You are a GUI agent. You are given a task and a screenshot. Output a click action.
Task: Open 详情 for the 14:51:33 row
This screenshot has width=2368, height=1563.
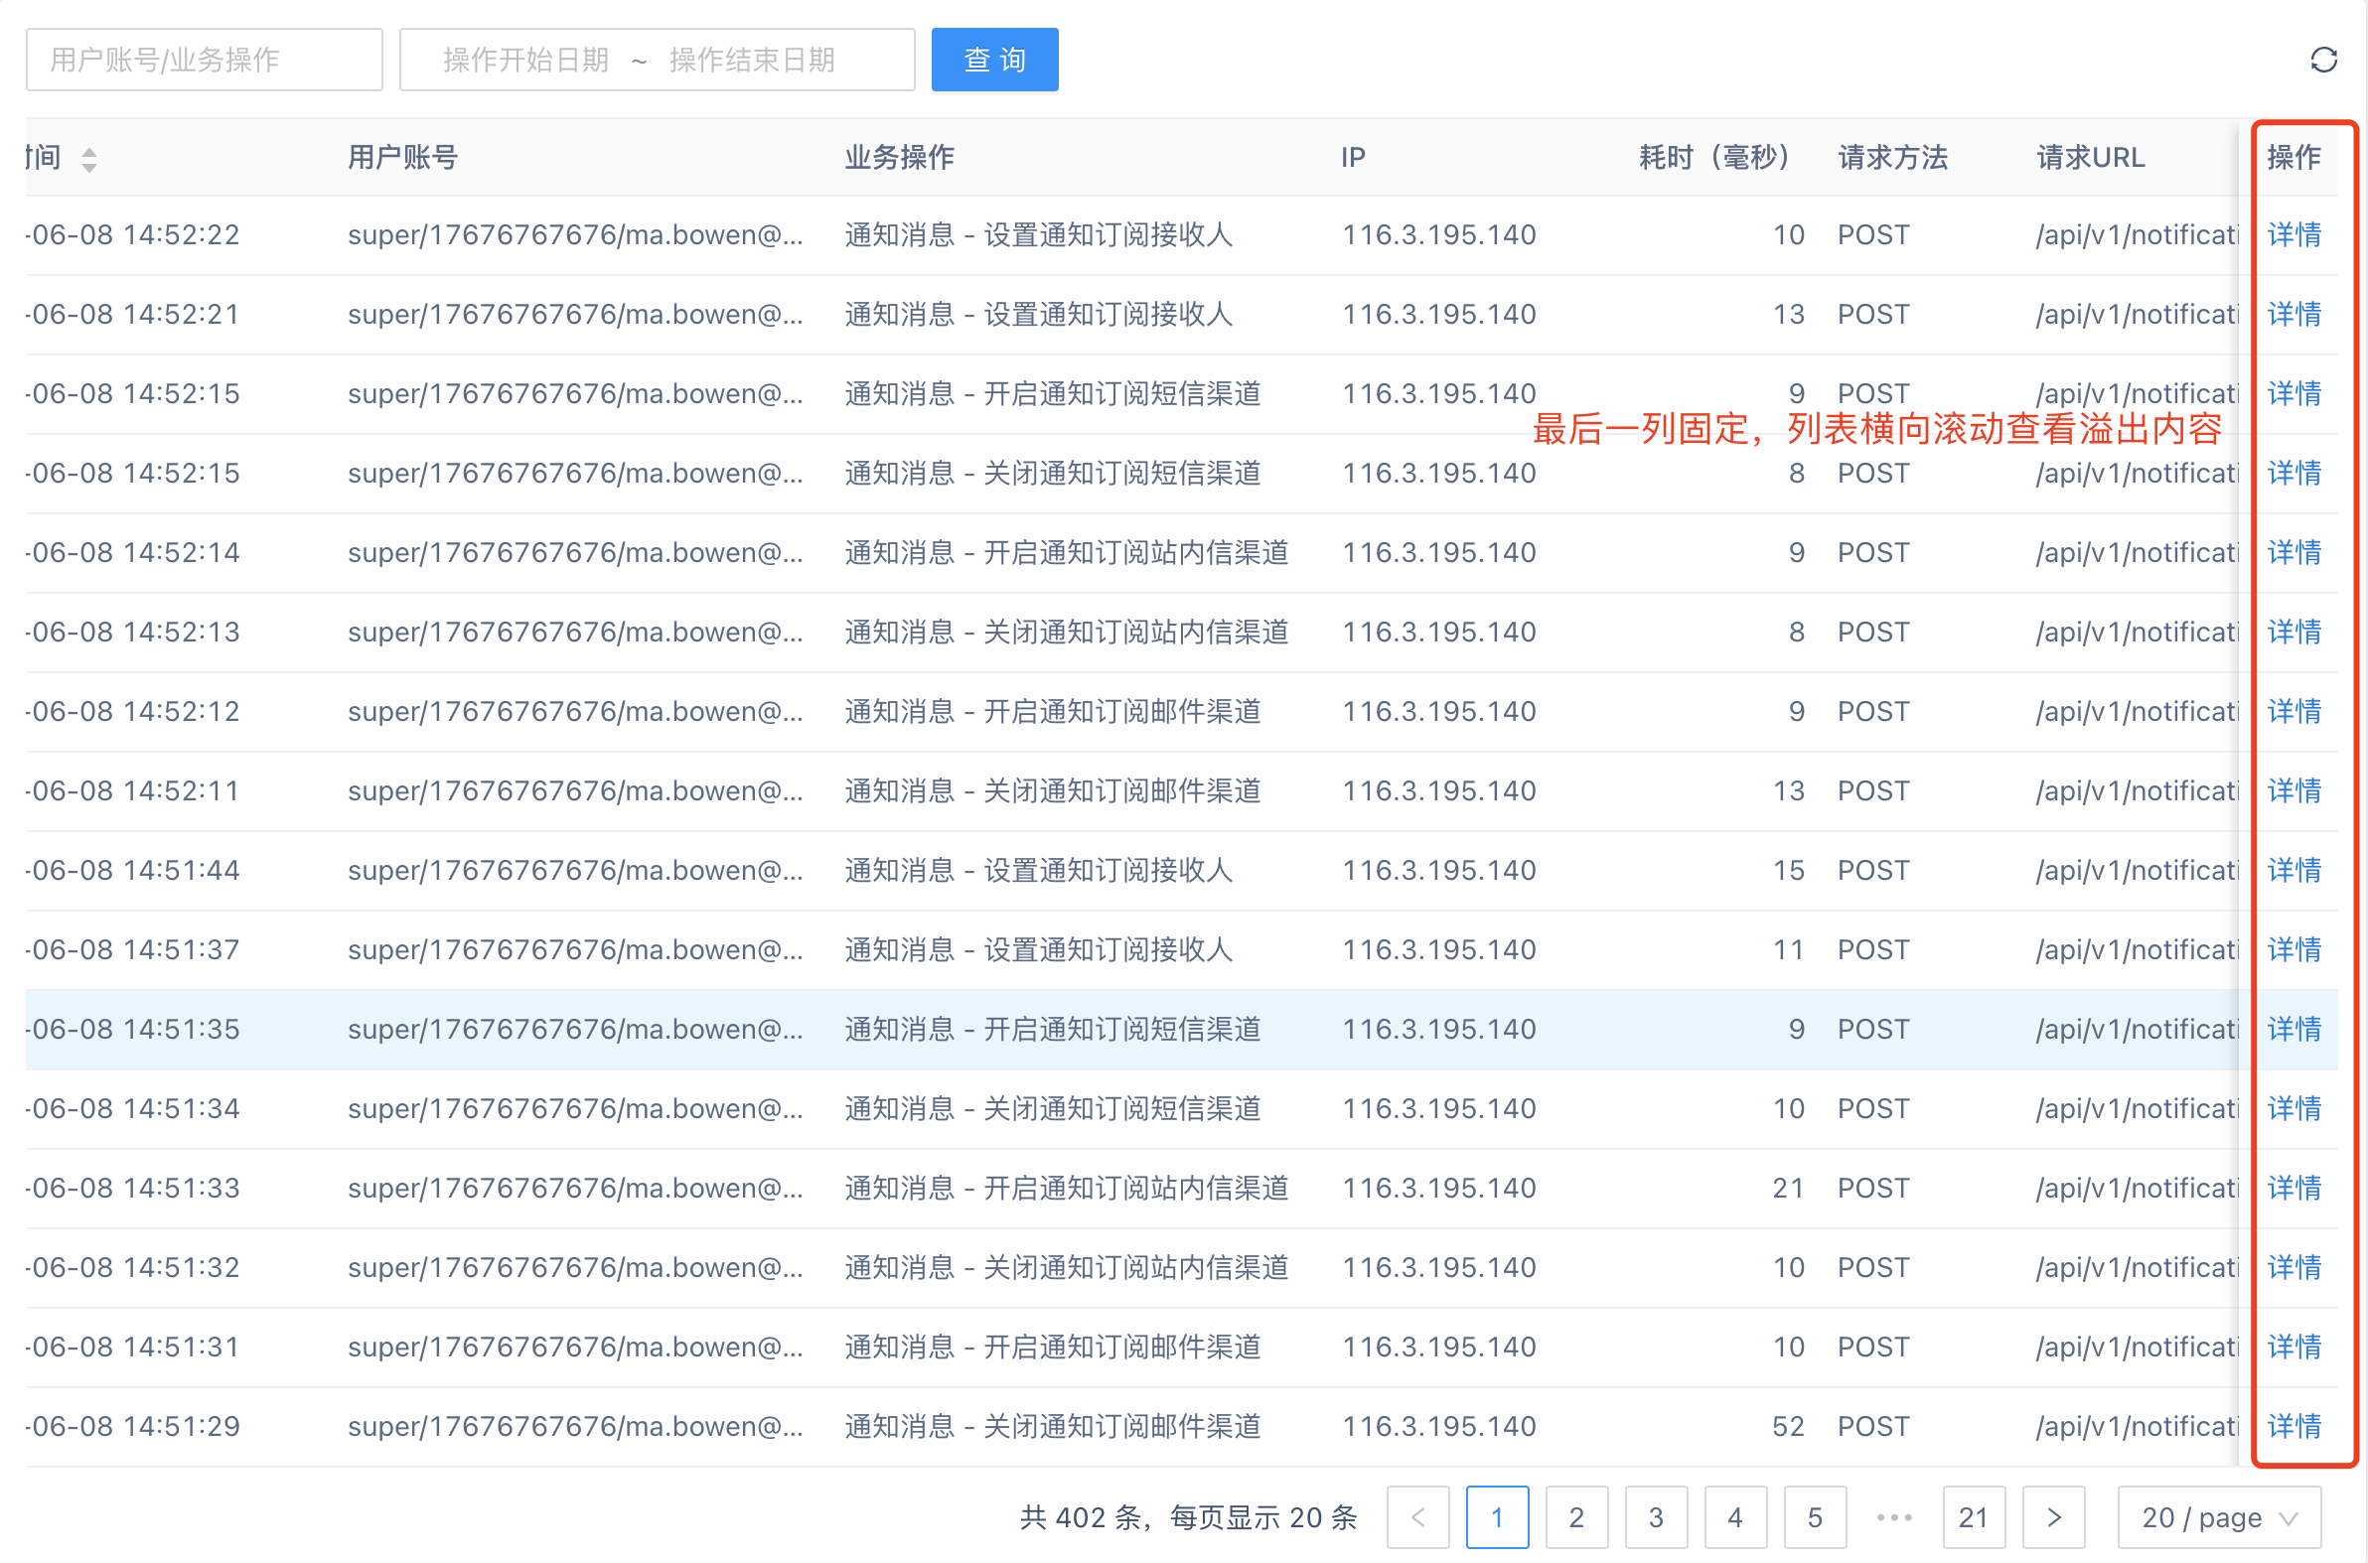click(x=2294, y=1188)
